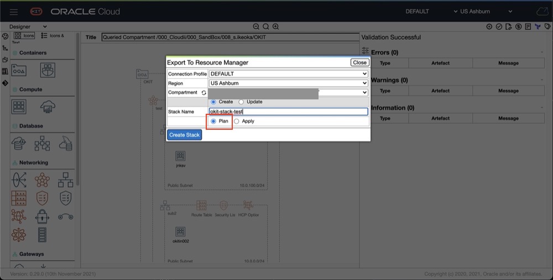
Task: Close the Export To Resource Manager dialog
Action: (360, 62)
